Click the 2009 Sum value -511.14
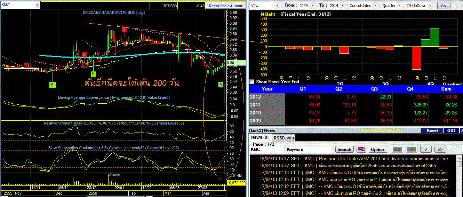Viewport: 463px width, 197px height. (x=449, y=121)
